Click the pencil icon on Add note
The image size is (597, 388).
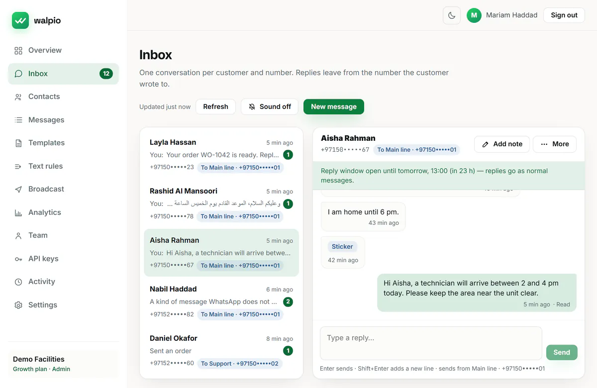486,144
